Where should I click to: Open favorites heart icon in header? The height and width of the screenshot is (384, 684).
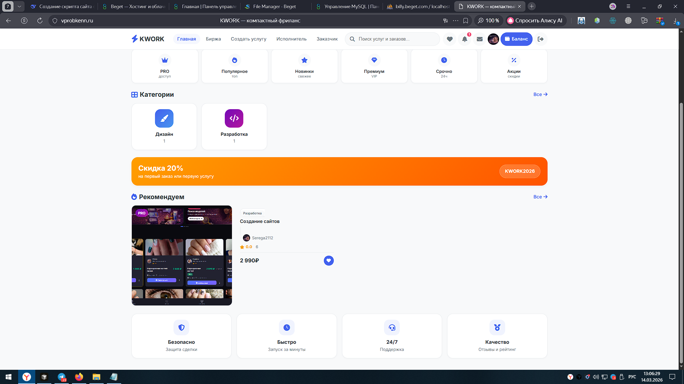pos(450,39)
